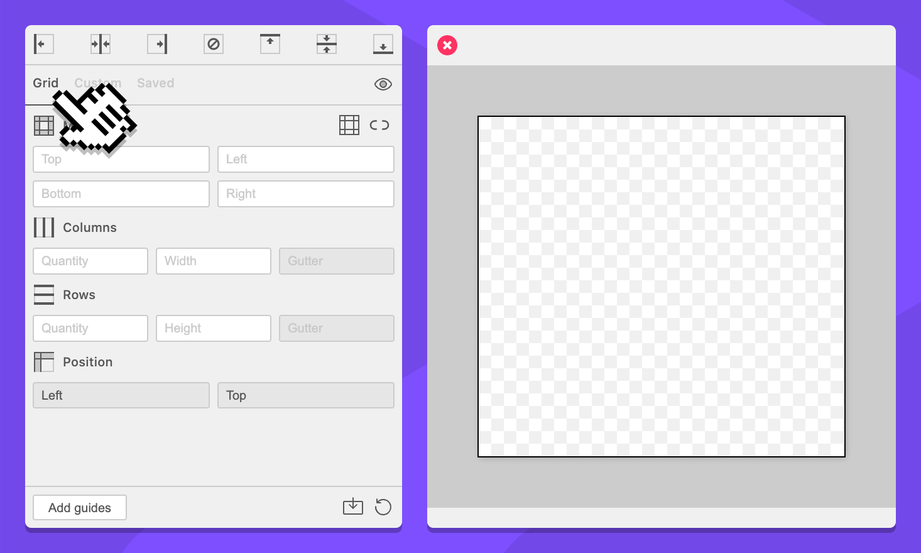
Task: Select the Grid tab
Action: click(x=45, y=83)
